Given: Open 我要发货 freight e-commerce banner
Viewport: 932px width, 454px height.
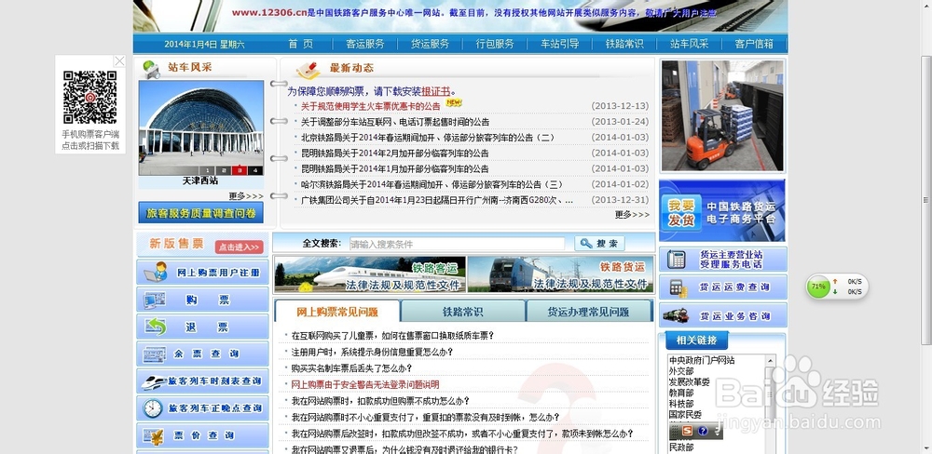Looking at the screenshot, I should coord(722,210).
